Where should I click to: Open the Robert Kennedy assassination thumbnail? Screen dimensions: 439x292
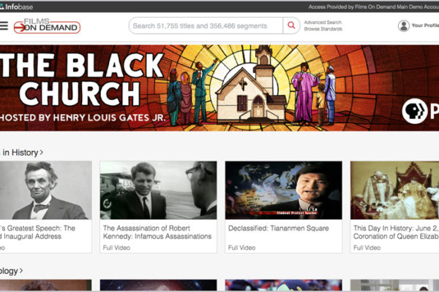(158, 190)
